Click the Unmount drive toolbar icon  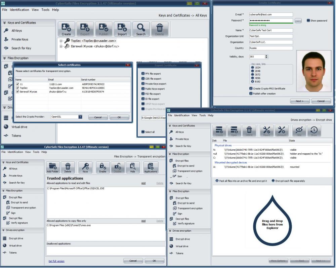click(282, 131)
